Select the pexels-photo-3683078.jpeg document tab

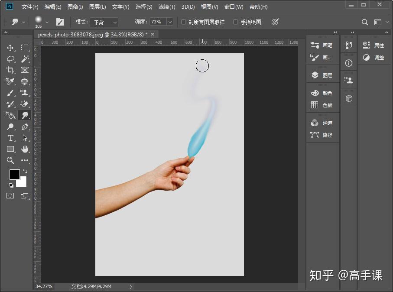click(x=92, y=35)
